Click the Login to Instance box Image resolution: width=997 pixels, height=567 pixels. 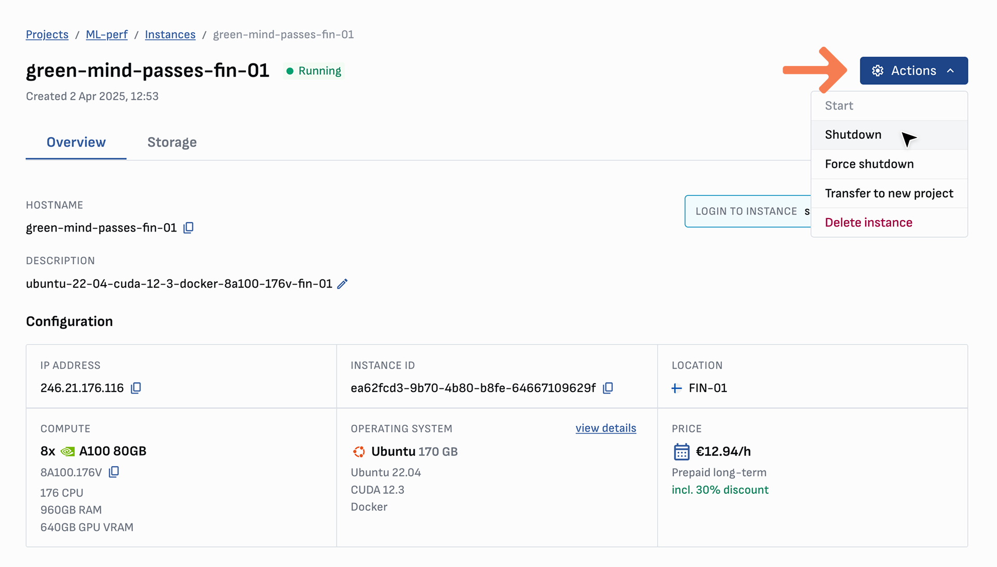[747, 211]
